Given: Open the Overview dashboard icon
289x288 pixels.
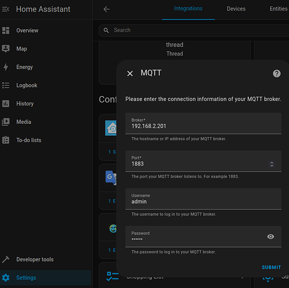Looking at the screenshot, I should click(6, 31).
